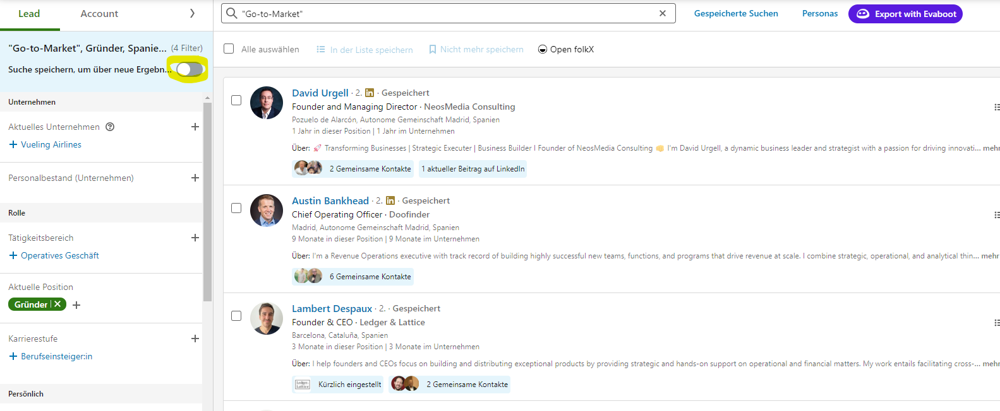This screenshot has width=1000, height=411.
Task: Select the Operatives Geschäft suggestion
Action: coord(60,255)
